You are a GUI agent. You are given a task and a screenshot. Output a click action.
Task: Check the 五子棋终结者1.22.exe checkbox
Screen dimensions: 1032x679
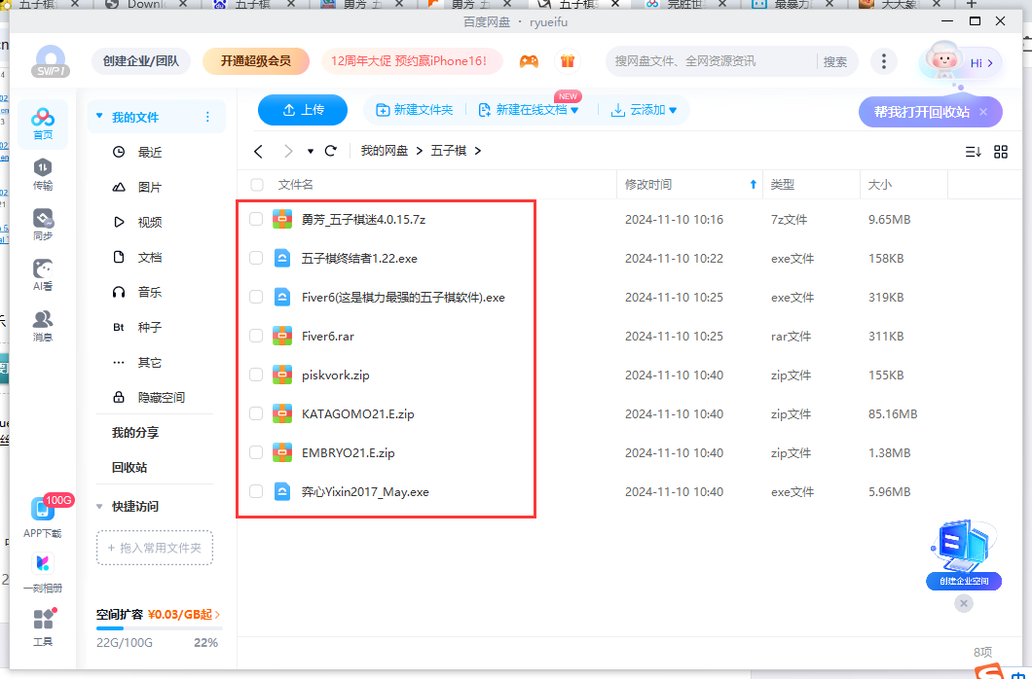coord(256,258)
